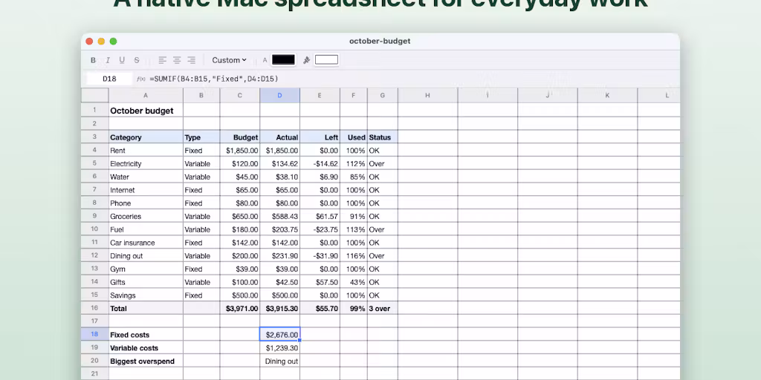761x380 pixels.
Task: Toggle strikethrough formatting with the S icon
Action: pos(137,60)
